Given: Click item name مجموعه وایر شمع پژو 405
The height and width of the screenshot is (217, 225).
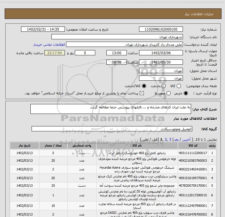Looking at the screenshot, I should (x=137, y=186).
